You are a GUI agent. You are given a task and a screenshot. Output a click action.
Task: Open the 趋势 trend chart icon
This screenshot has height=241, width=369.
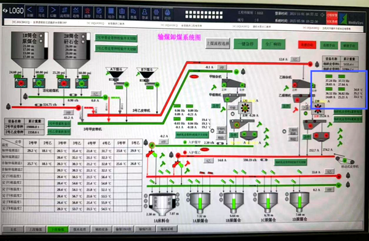coord(76,12)
